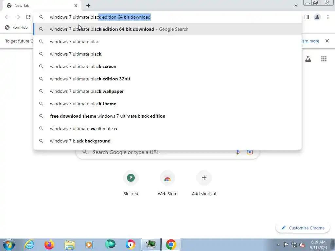This screenshot has height=251, width=335.
Task: Open the Blocked shortcut tile
Action: click(131, 183)
